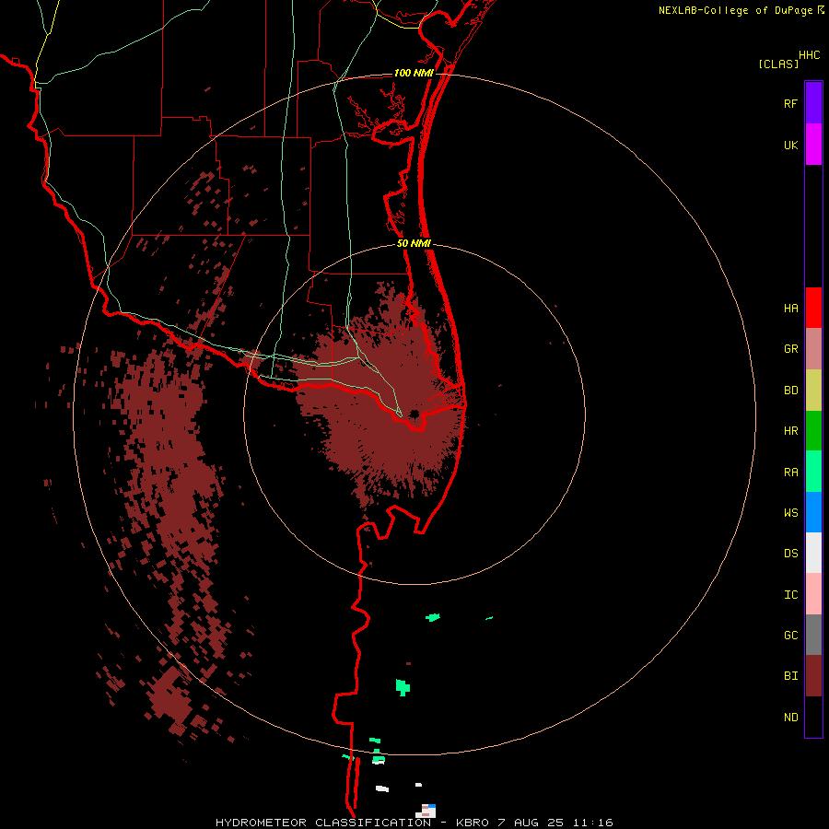Click the ND legend label
The image size is (829, 829).
[790, 718]
